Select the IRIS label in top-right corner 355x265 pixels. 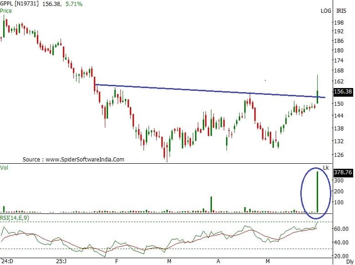click(341, 10)
